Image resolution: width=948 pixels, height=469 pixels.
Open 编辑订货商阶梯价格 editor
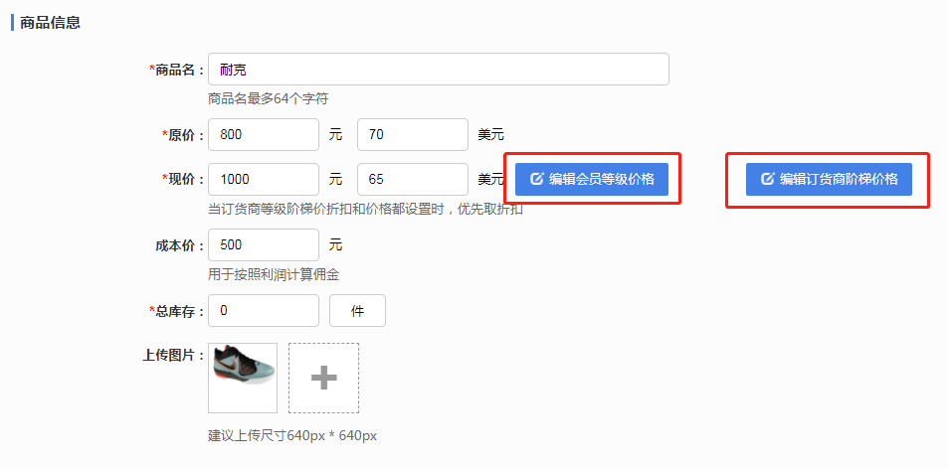(x=829, y=179)
